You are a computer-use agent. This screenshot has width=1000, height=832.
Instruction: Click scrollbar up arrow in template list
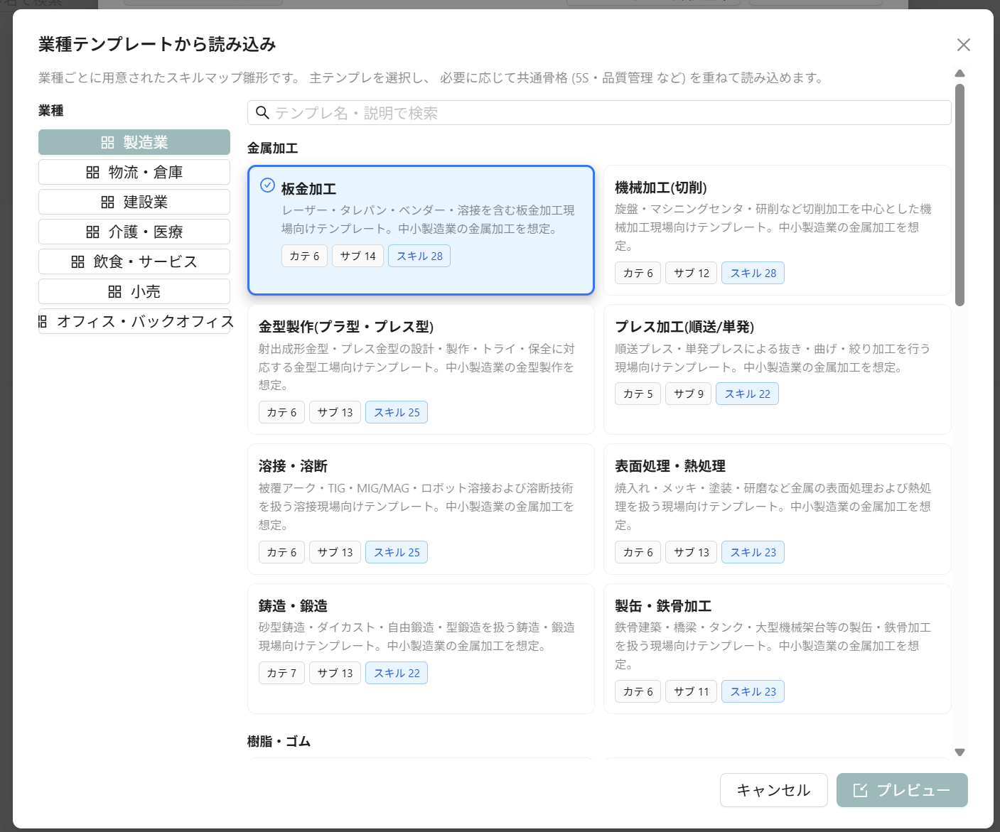pos(959,73)
